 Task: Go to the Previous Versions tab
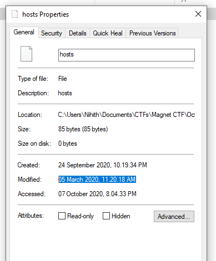pos(152,33)
